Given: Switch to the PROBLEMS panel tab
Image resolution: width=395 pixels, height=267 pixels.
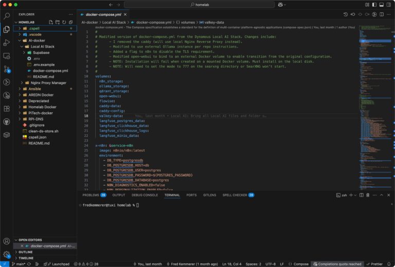Looking at the screenshot, I should [x=91, y=195].
